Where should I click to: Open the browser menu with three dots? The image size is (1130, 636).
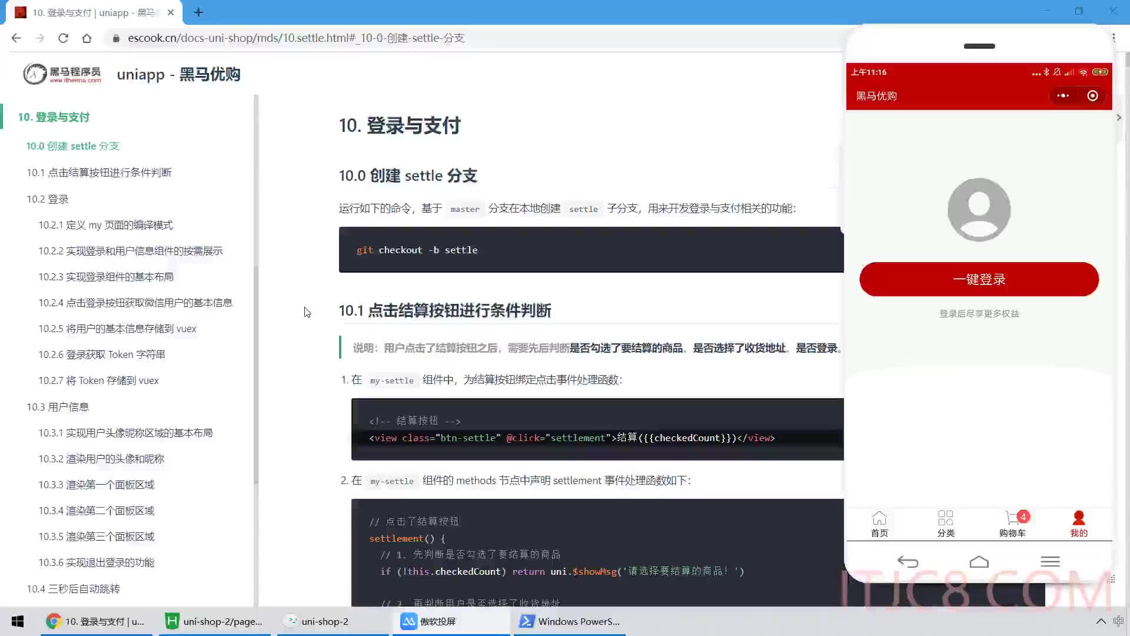(1114, 38)
